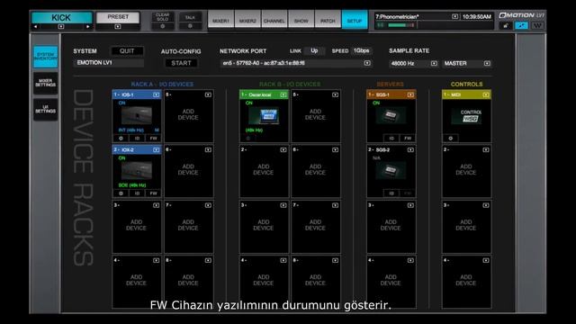Add device in Rack A slot 8
The width and height of the screenshot is (576, 324).
click(x=188, y=280)
